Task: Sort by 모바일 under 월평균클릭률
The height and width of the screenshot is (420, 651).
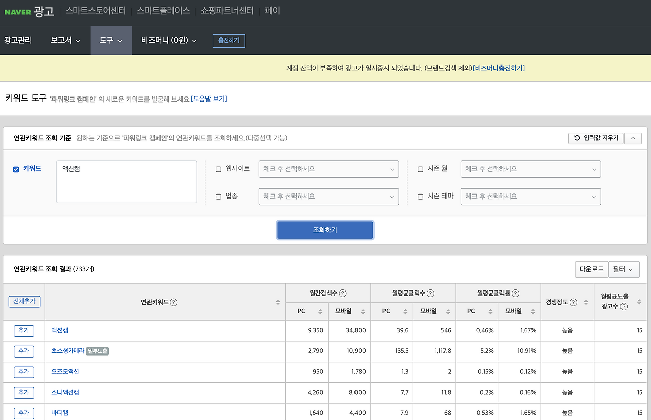Action: [532, 311]
